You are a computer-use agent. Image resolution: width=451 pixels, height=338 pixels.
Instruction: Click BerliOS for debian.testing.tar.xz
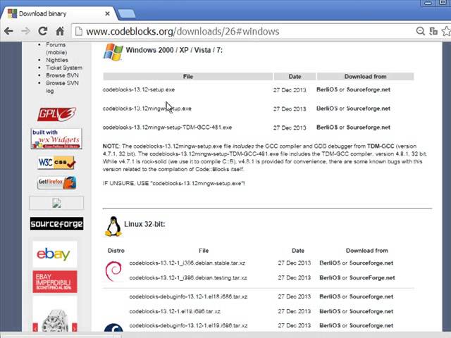[x=330, y=278]
